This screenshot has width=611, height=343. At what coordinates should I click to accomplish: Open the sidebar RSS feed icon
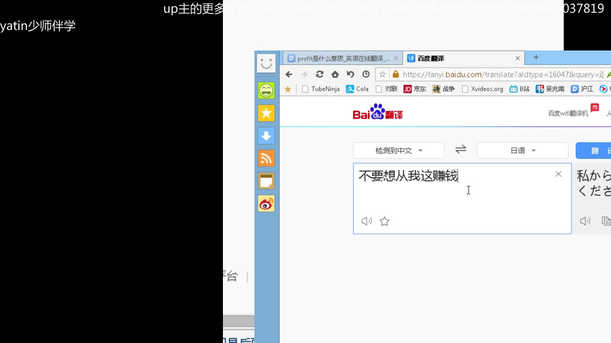point(266,158)
